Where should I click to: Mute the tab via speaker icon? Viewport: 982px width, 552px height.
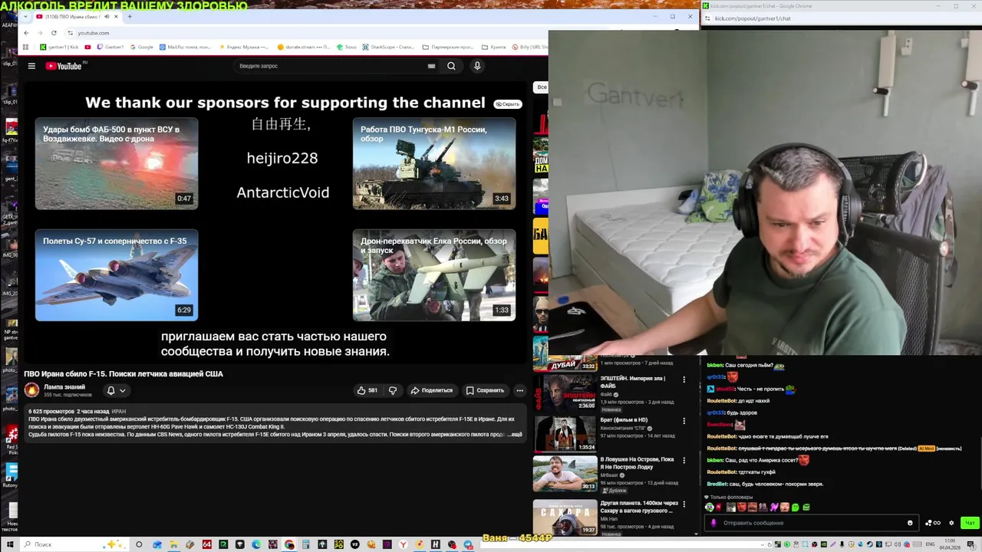click(x=107, y=16)
